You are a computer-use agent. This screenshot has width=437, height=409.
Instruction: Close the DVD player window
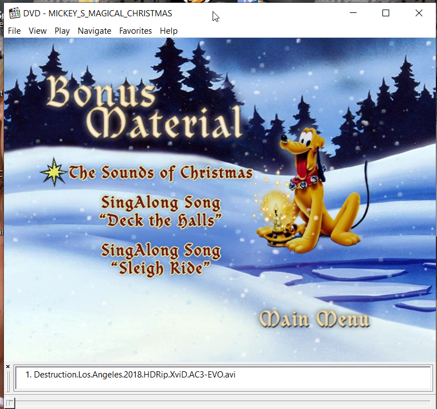pyautogui.click(x=418, y=13)
